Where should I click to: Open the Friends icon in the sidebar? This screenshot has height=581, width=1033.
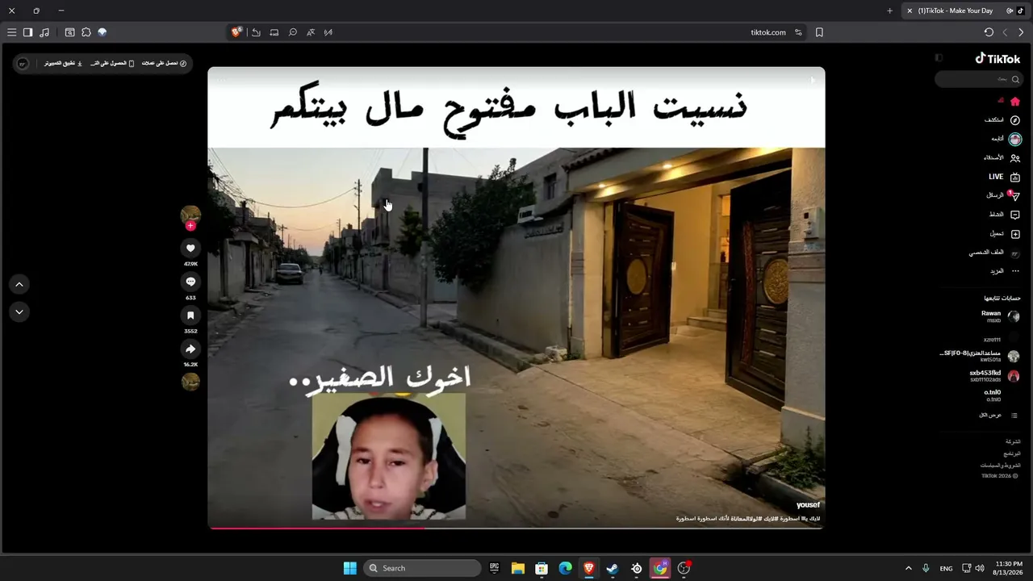tap(1015, 158)
